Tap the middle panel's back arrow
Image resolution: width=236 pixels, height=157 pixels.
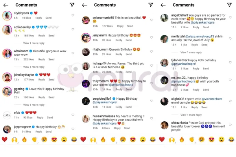(x=85, y=5)
